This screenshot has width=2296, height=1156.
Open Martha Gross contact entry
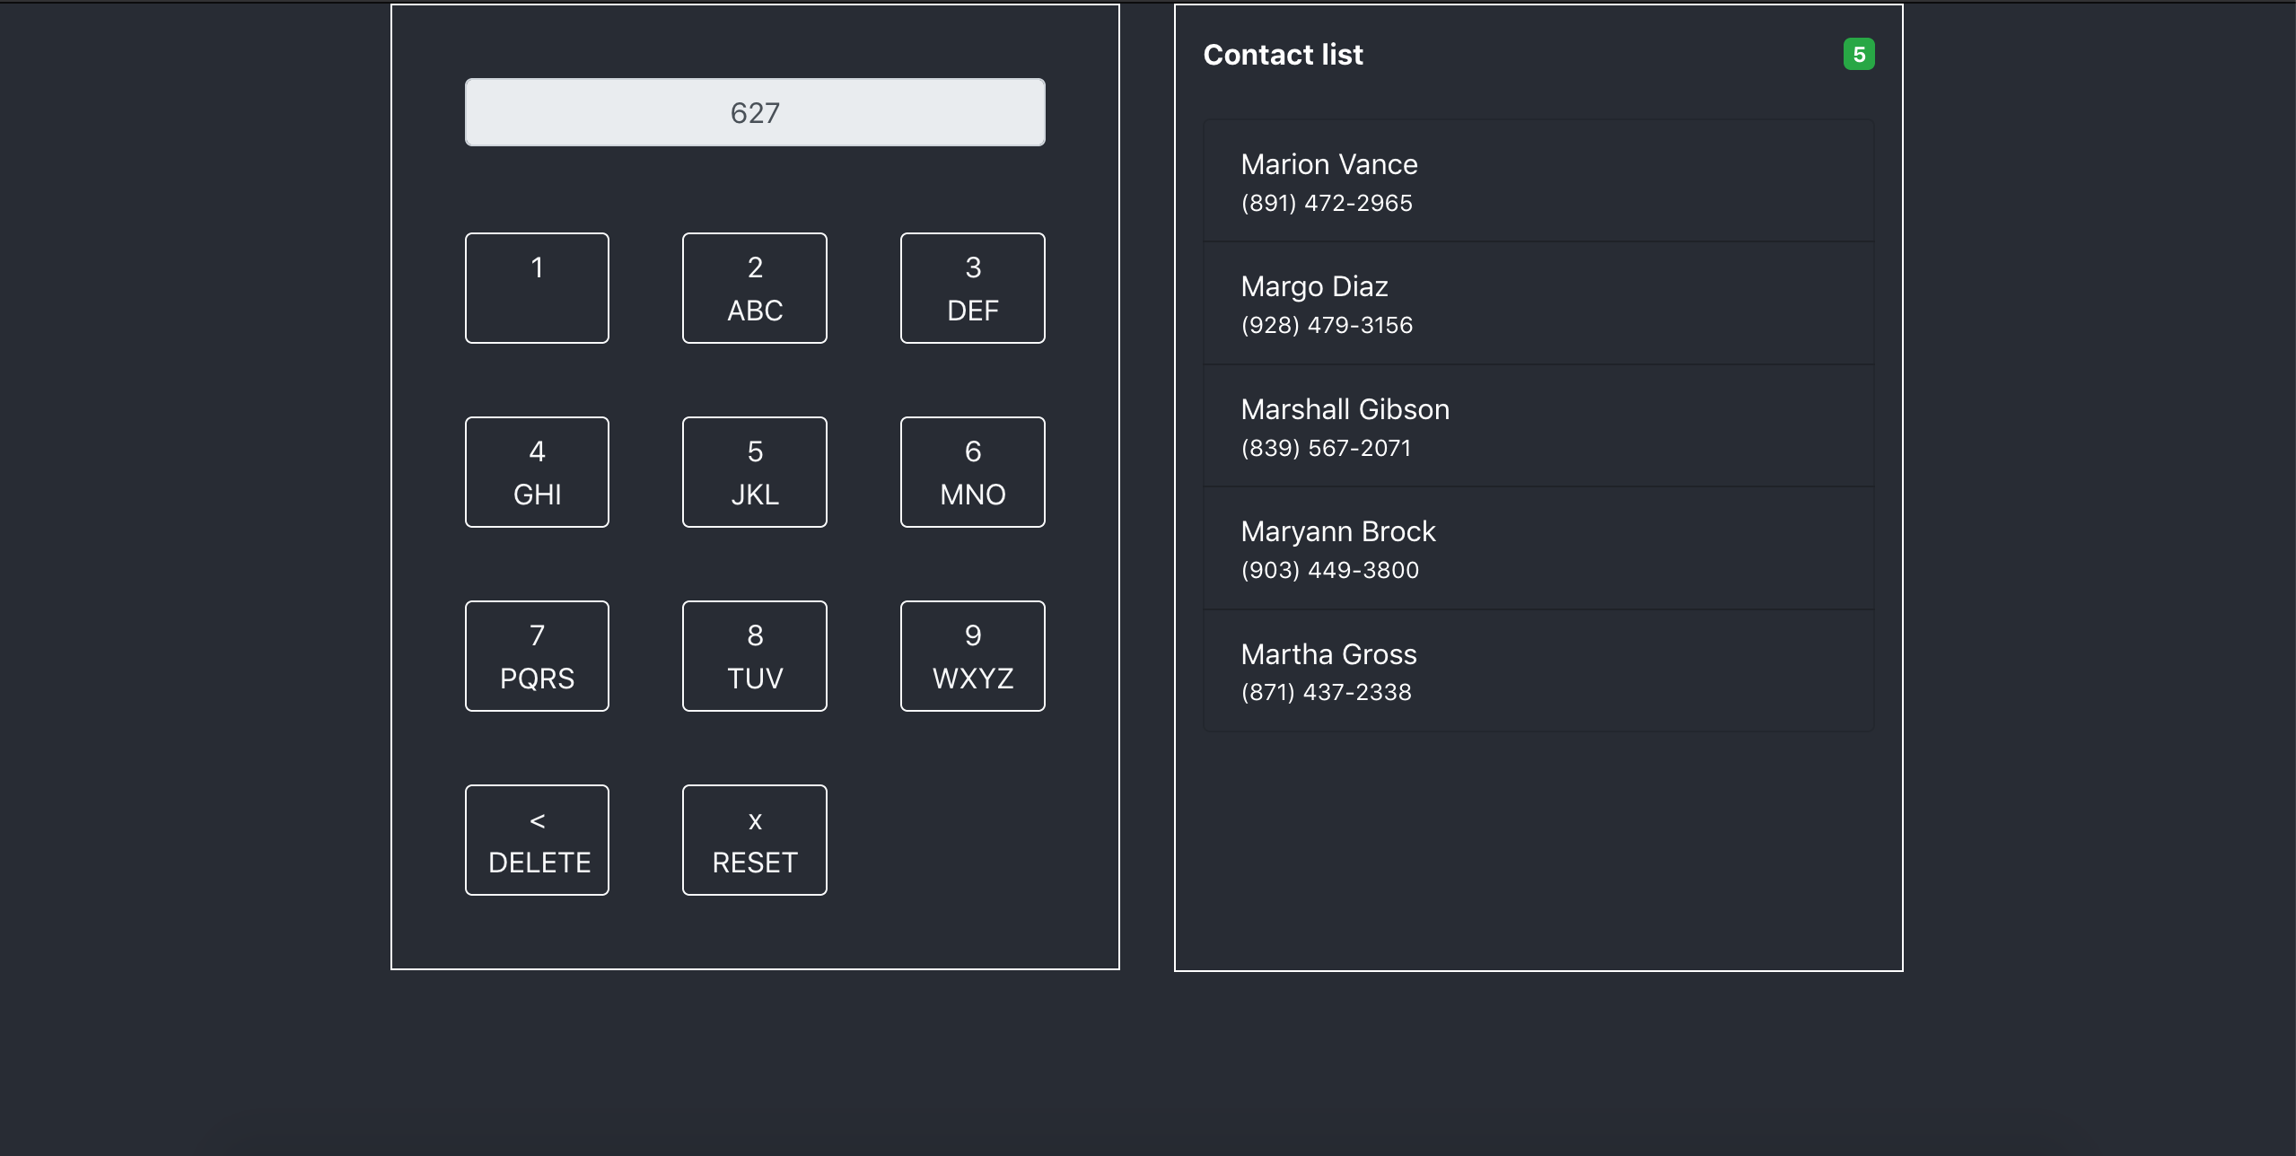coord(1537,670)
